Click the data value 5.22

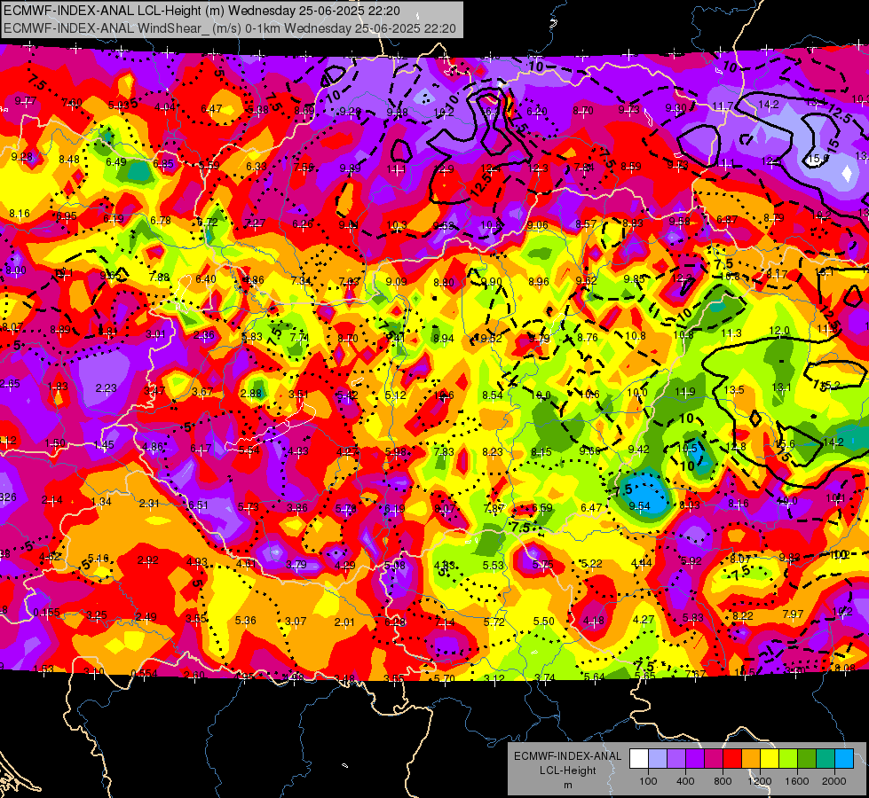(591, 564)
